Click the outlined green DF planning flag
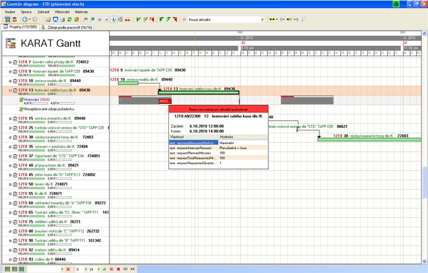This screenshot has width=428, height=273. point(146,19)
